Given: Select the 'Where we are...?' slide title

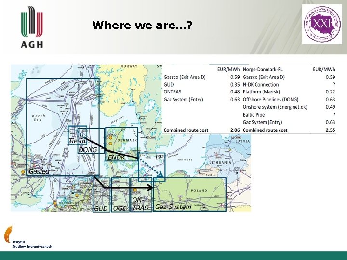Looking at the screenshot, I should point(142,25).
